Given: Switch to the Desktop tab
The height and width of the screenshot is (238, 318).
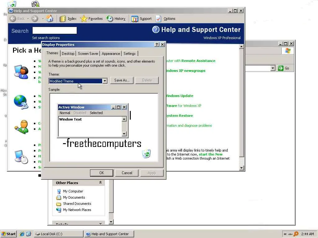Looking at the screenshot, I should (68, 54).
